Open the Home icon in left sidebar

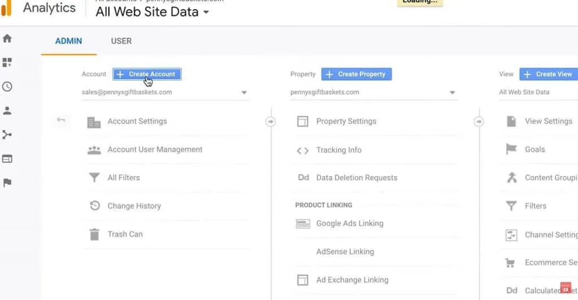point(7,38)
